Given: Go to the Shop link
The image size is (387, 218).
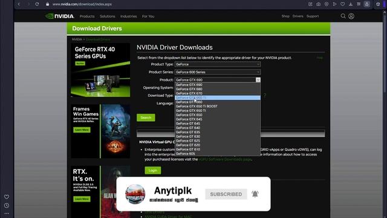Looking at the screenshot, I should pos(285,16).
